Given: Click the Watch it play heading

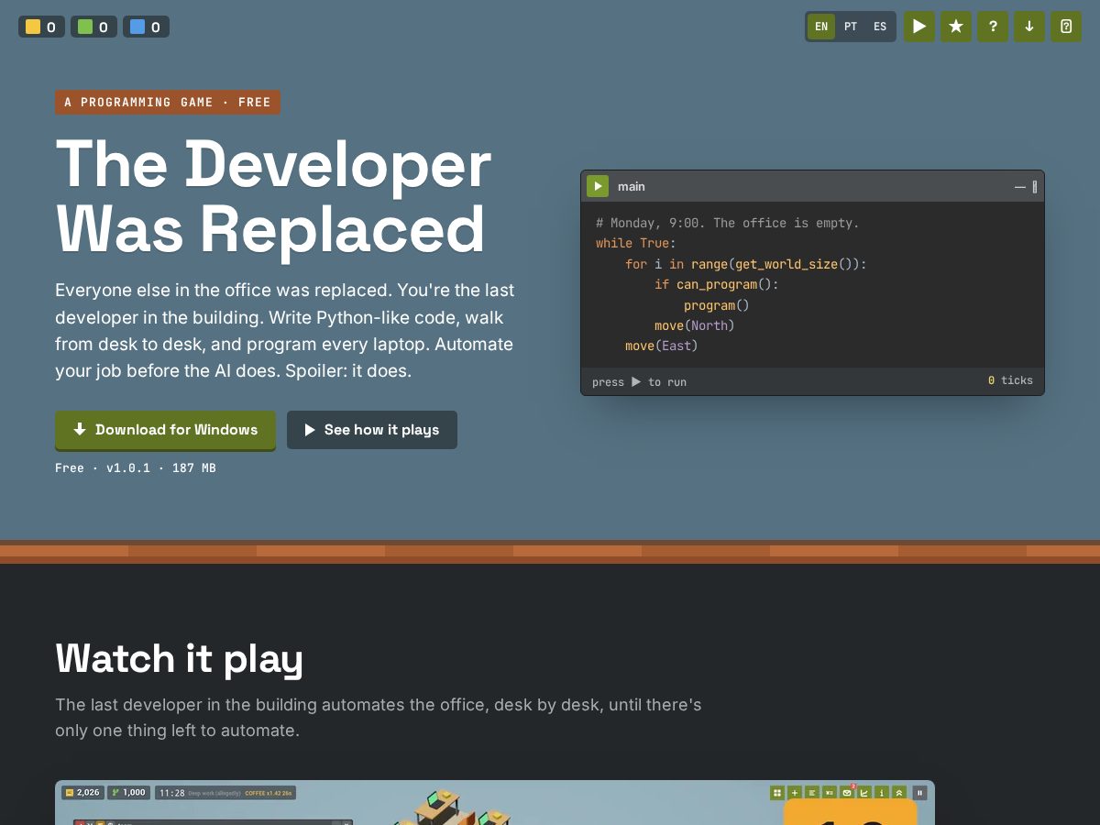Looking at the screenshot, I should click(180, 659).
